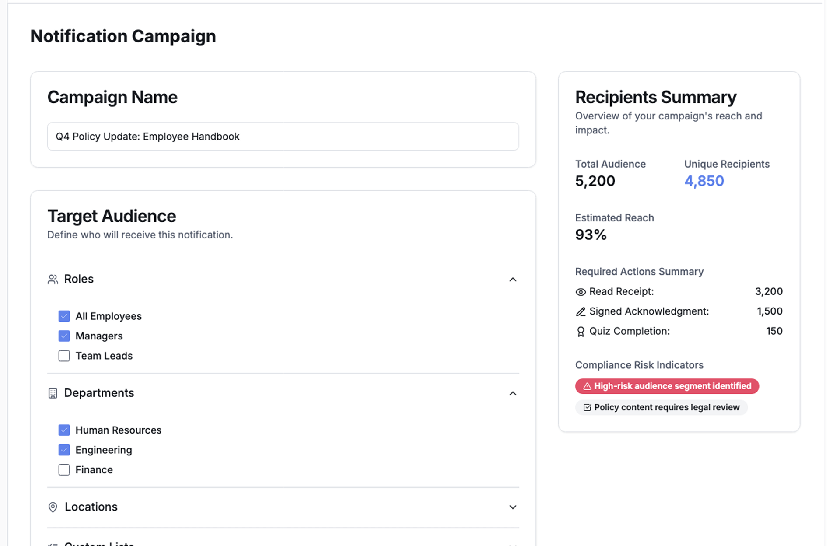
Task: Click the Quiz Completion award icon
Action: (581, 332)
